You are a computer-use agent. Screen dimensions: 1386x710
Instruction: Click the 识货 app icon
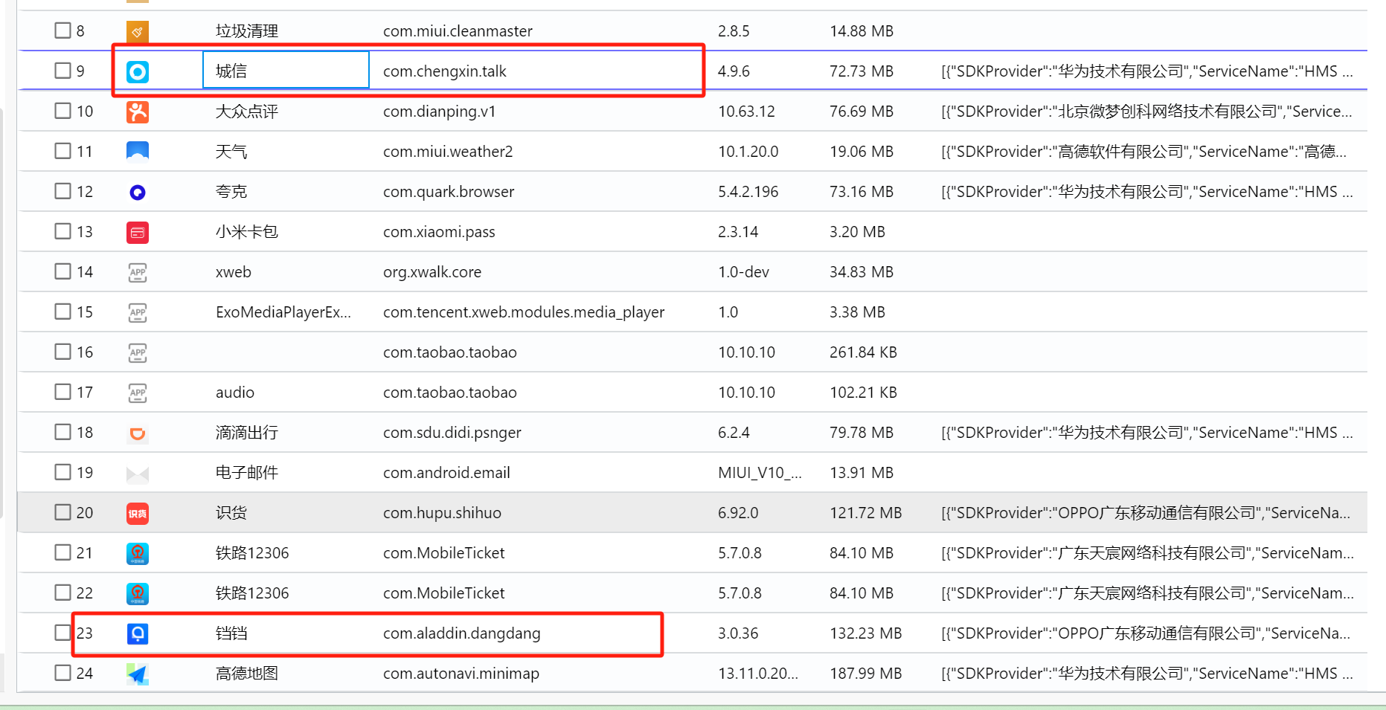(x=138, y=513)
